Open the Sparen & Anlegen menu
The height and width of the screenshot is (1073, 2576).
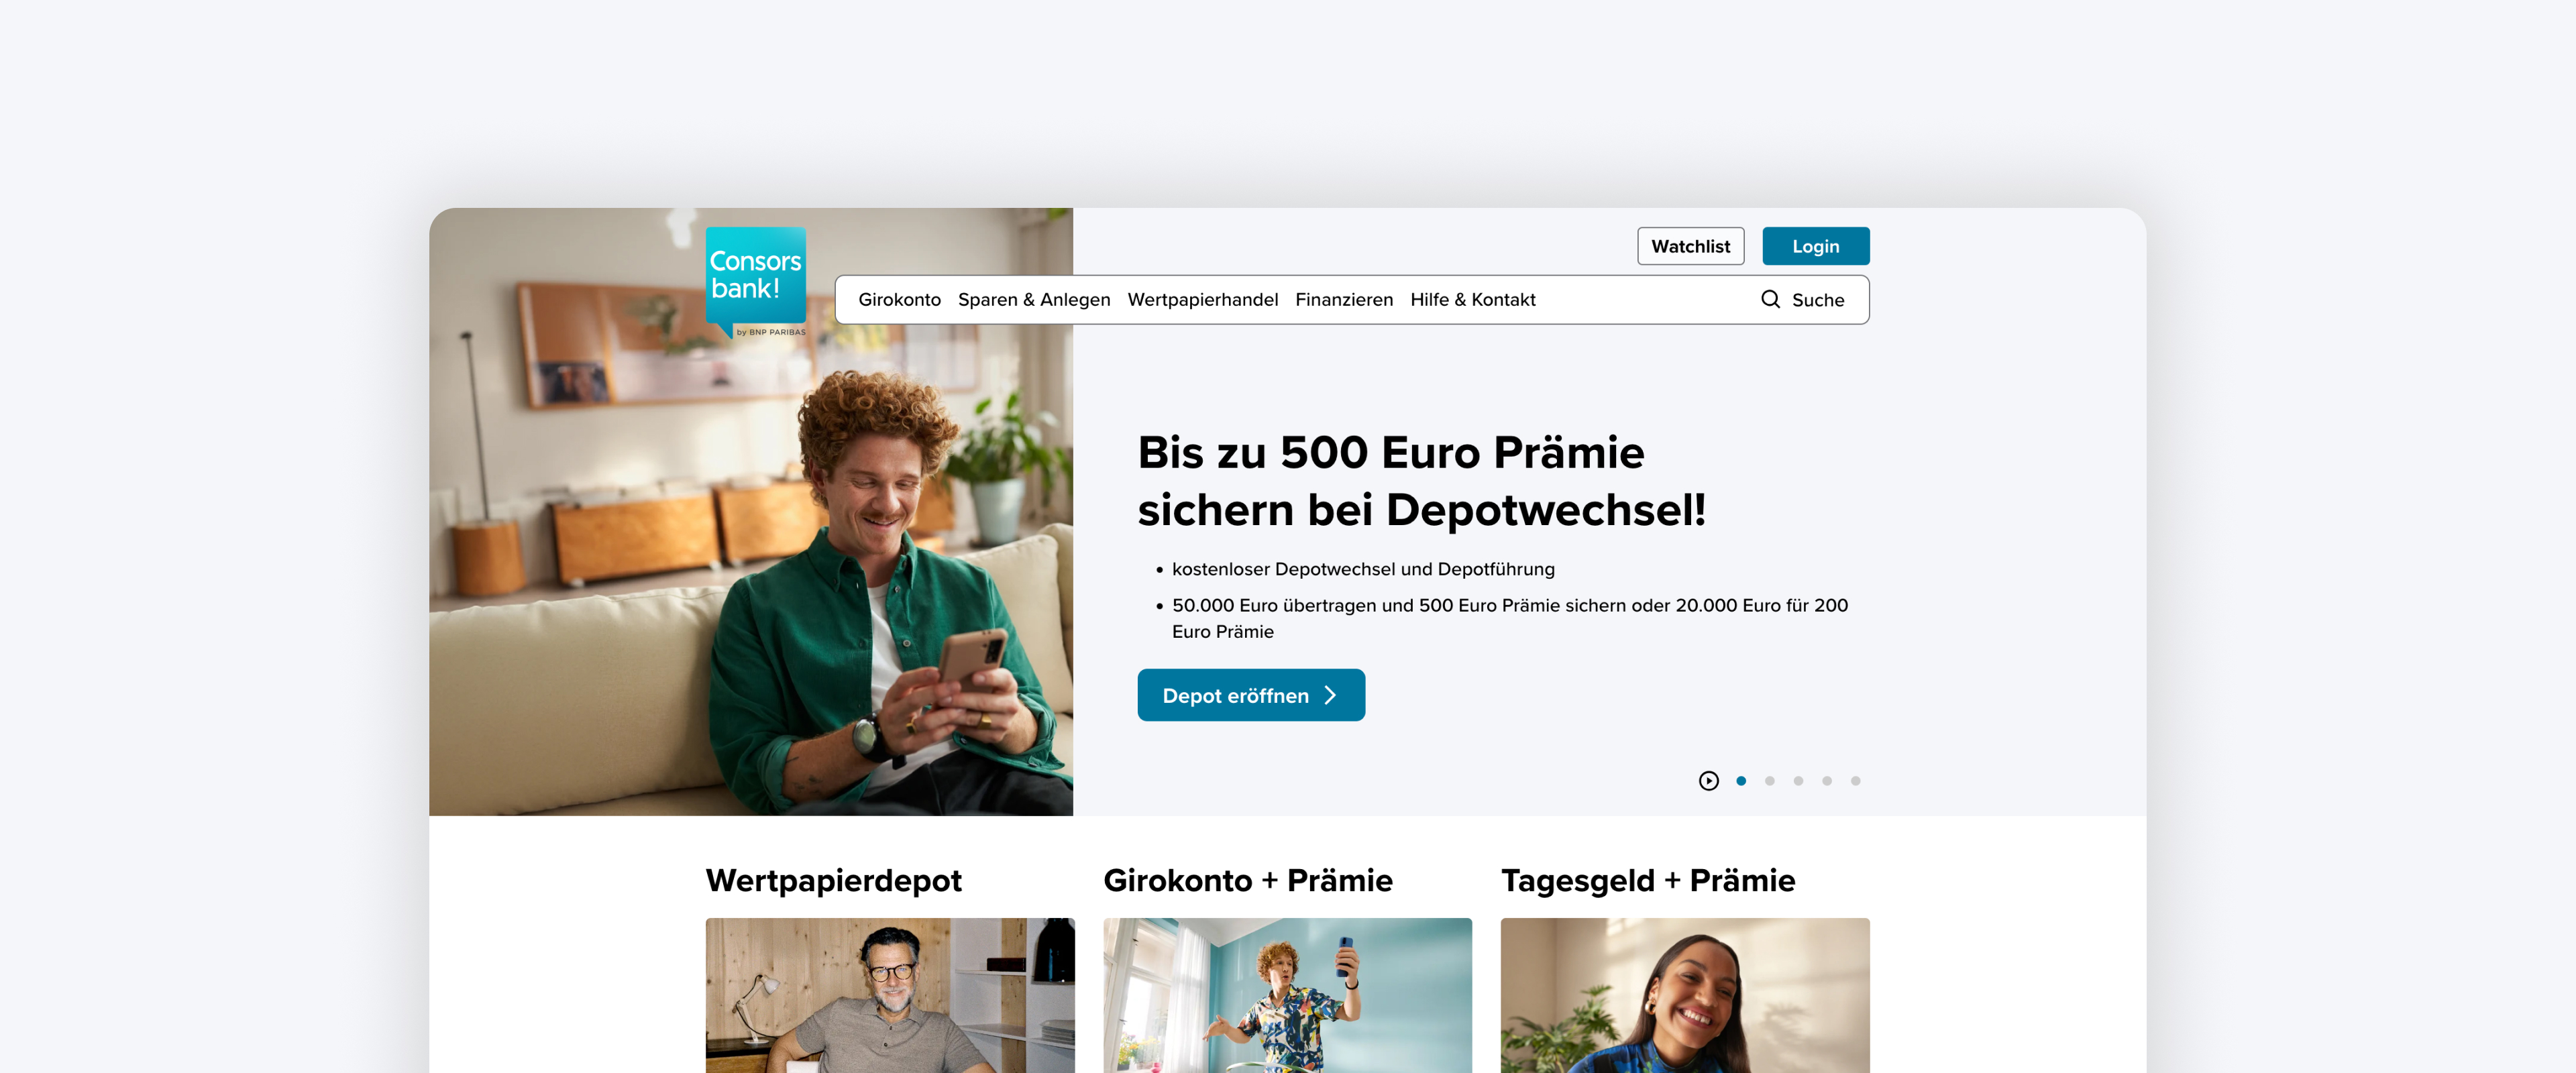click(x=1034, y=299)
